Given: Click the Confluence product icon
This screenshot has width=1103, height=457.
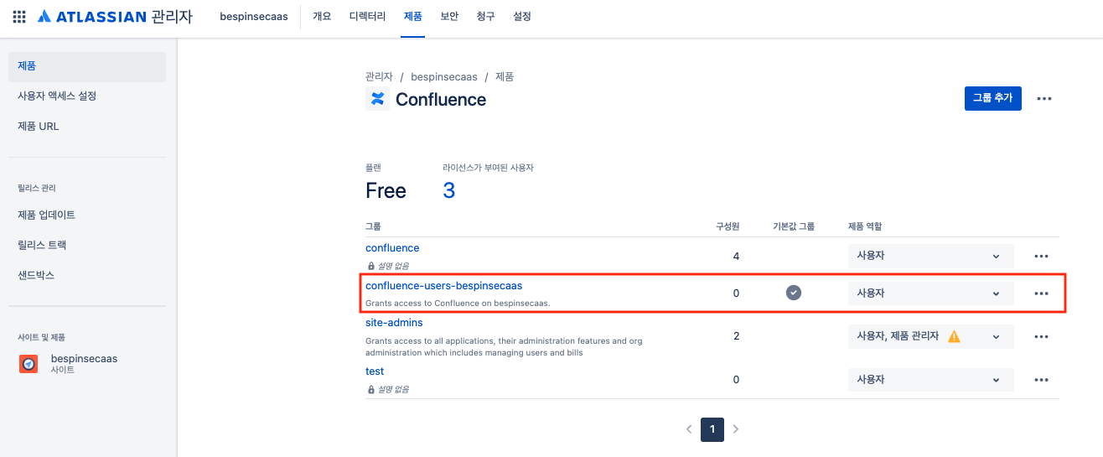Looking at the screenshot, I should (377, 99).
